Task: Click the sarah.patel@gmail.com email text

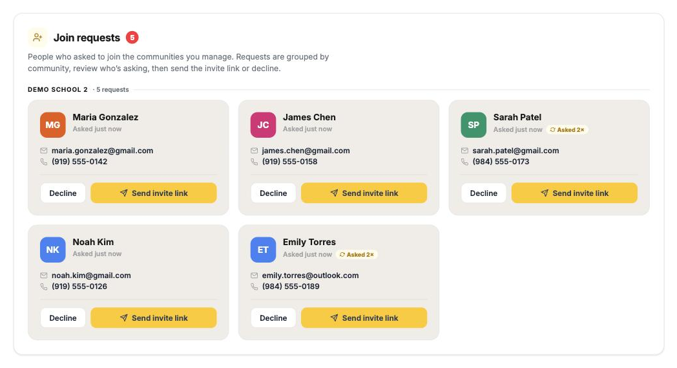Action: tap(516, 151)
